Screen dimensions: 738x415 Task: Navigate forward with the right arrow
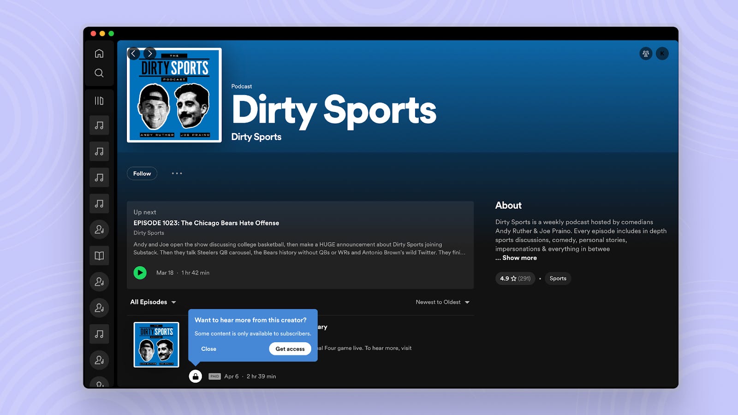150,53
